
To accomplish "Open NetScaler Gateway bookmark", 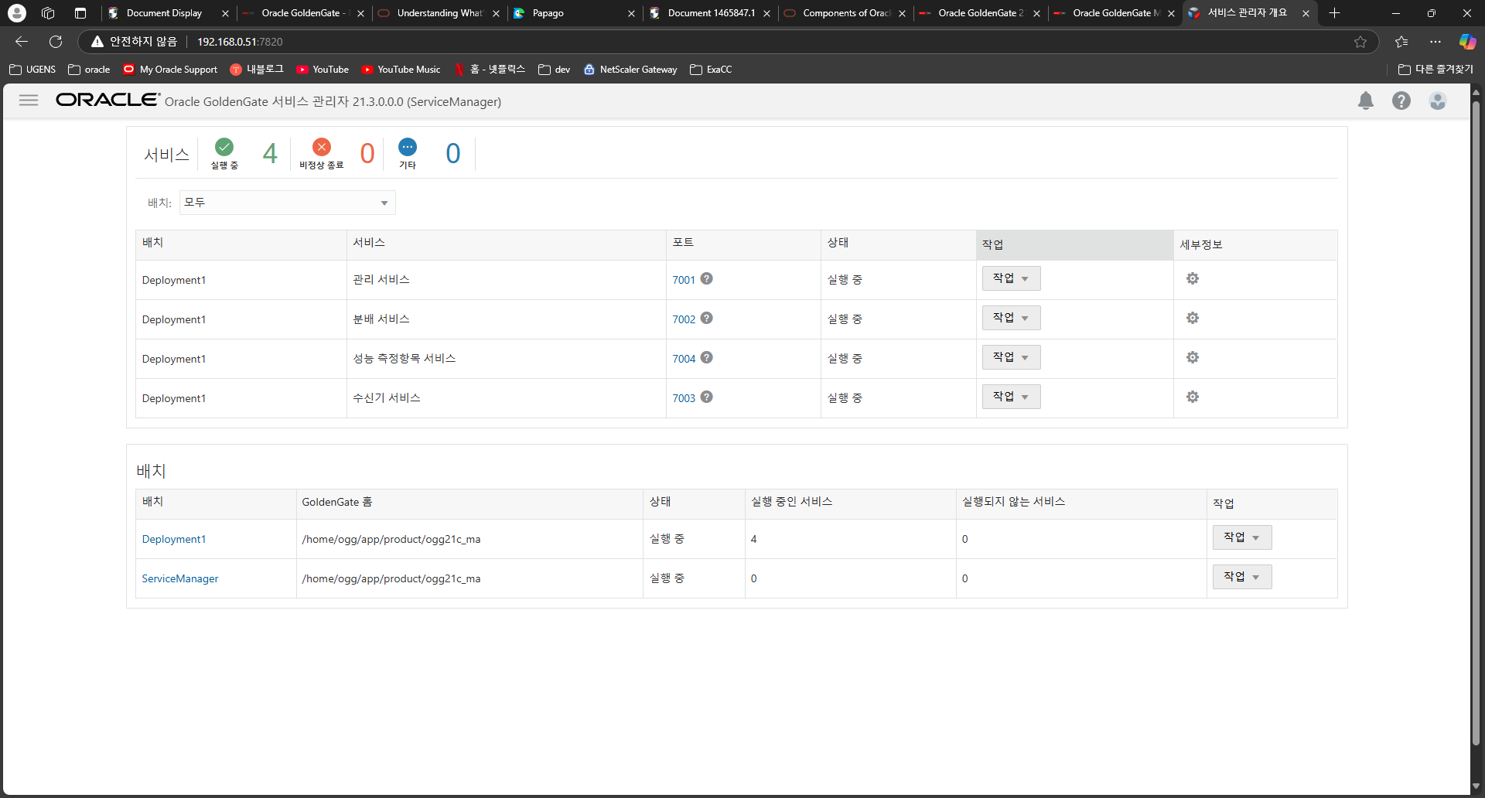I will coord(630,70).
